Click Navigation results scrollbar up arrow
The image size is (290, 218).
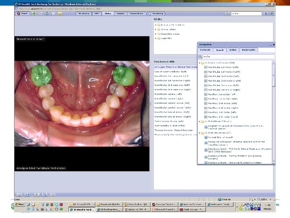pos(273,62)
